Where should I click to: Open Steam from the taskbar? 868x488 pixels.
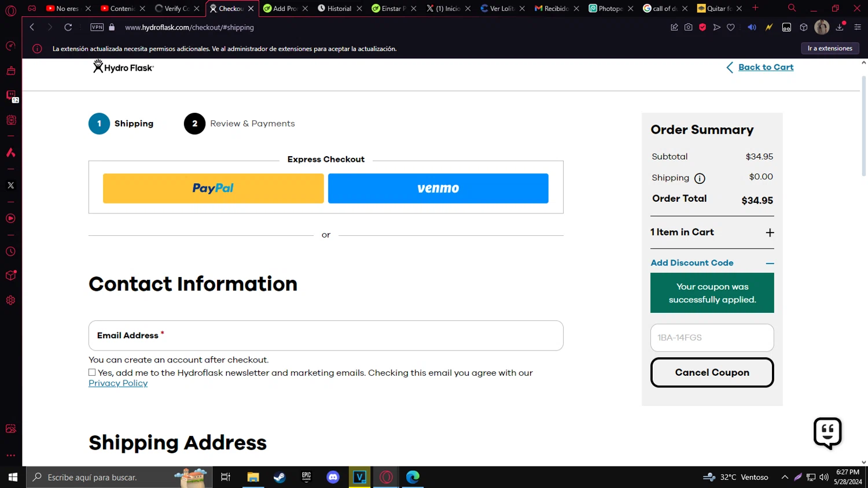pyautogui.click(x=279, y=478)
